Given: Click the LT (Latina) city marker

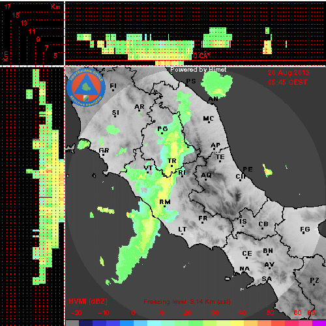Looking at the screenshot, I should coord(182,234).
